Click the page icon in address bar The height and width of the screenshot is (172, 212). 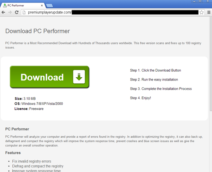coord(24,12)
